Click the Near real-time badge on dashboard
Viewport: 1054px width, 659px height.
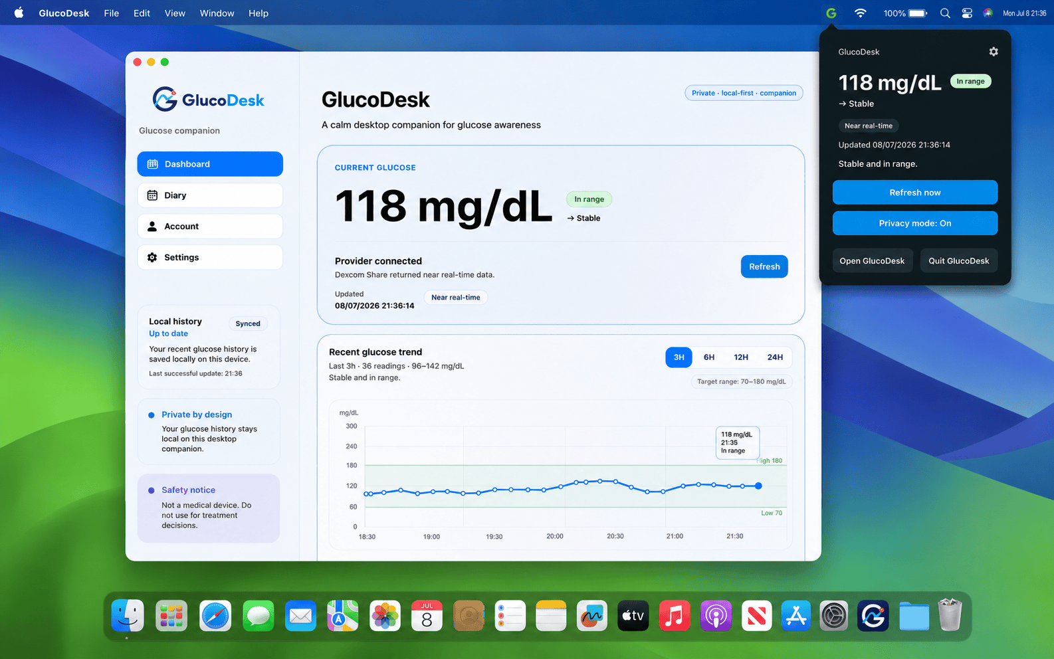pyautogui.click(x=456, y=298)
